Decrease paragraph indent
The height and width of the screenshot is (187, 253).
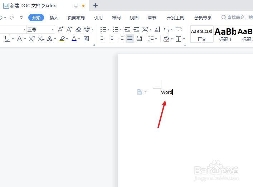coord(127,29)
